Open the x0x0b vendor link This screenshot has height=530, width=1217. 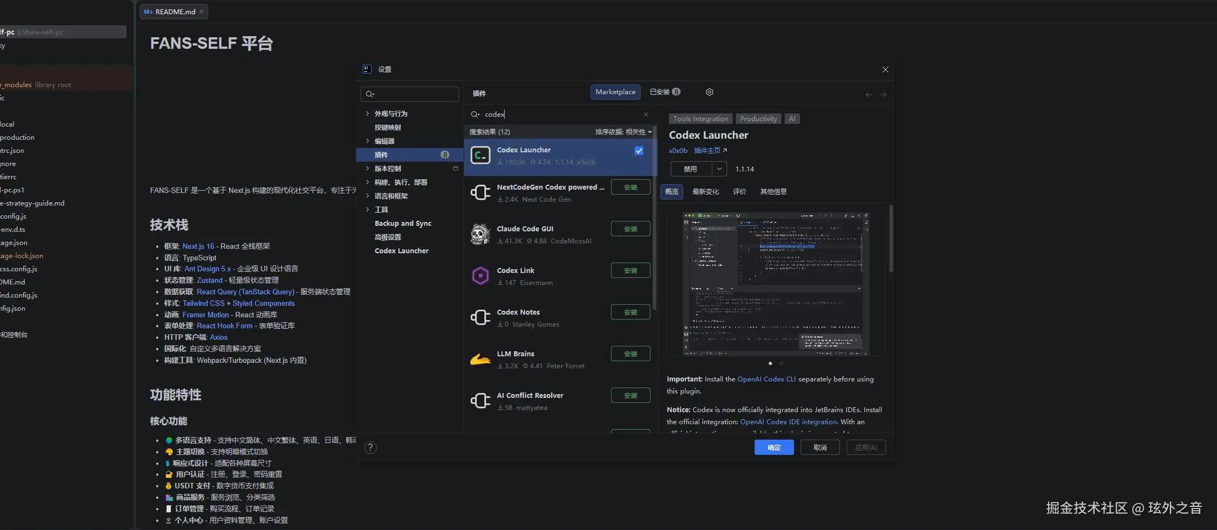[678, 151]
